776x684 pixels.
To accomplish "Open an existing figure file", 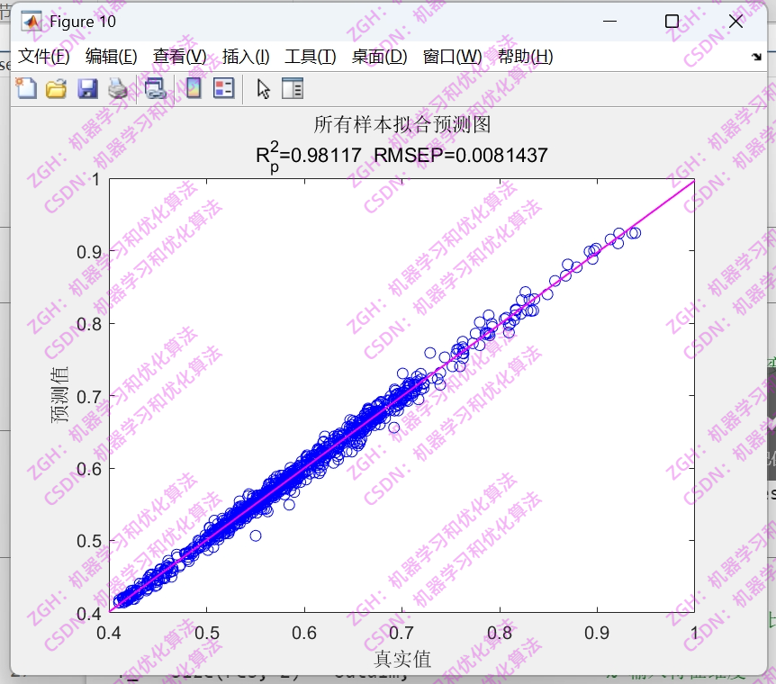I will point(56,87).
